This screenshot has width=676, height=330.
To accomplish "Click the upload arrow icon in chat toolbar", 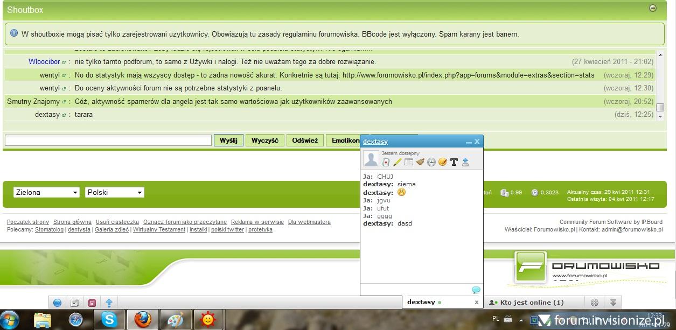I will [x=465, y=162].
